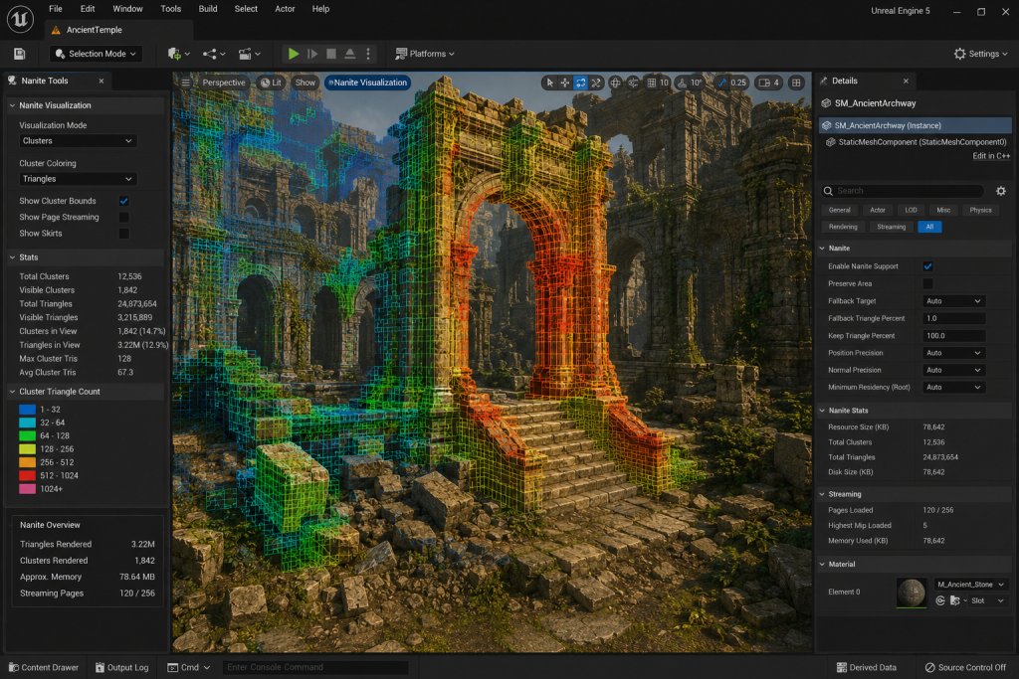Click the stop playback button
Screen dimensions: 1019x679
click(x=331, y=54)
